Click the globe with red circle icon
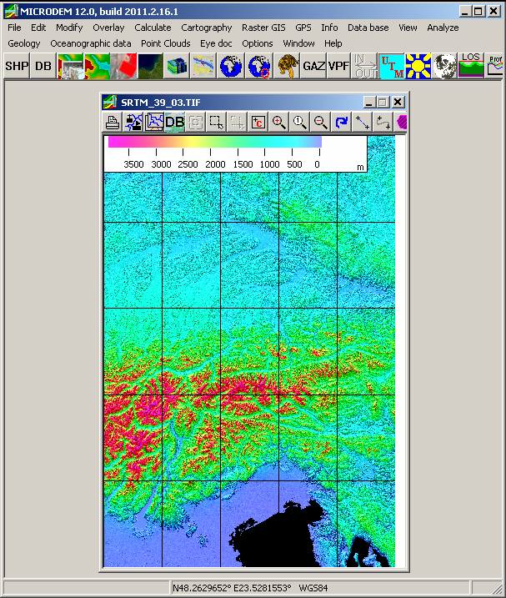Screen dimensions: 506x598 pyautogui.click(x=258, y=66)
